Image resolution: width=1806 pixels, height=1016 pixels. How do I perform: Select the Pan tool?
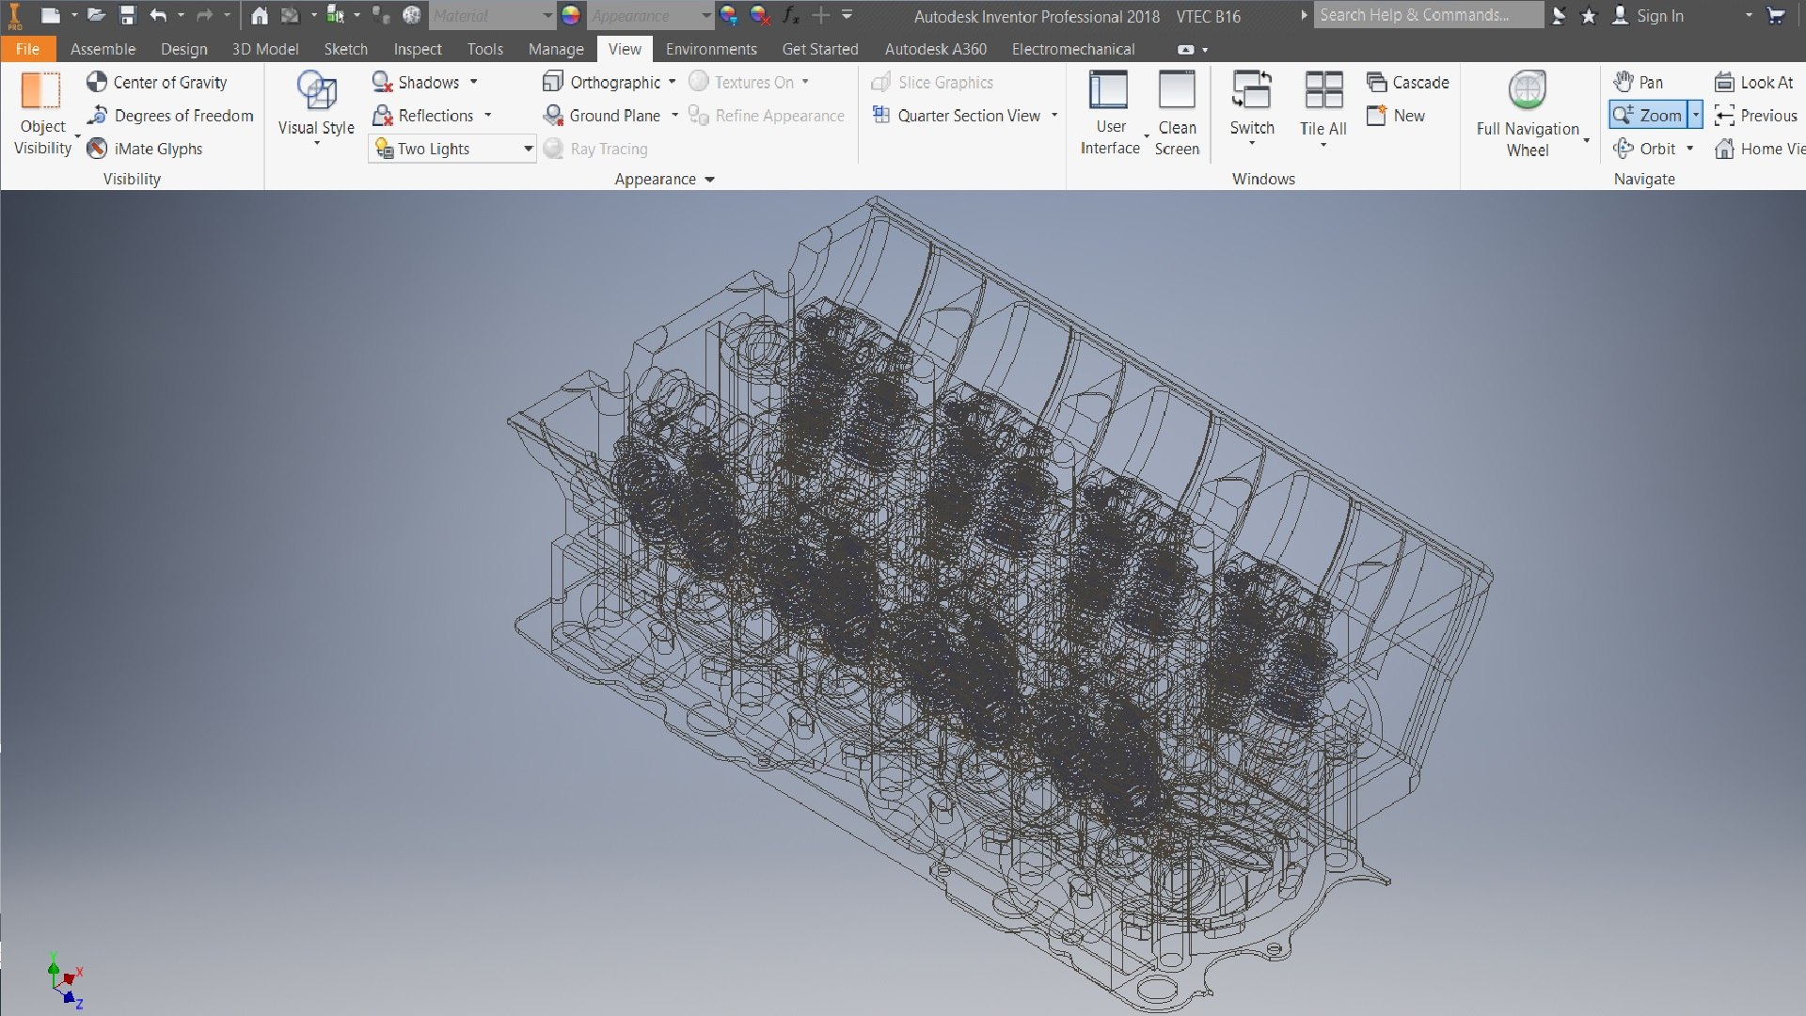click(x=1638, y=82)
